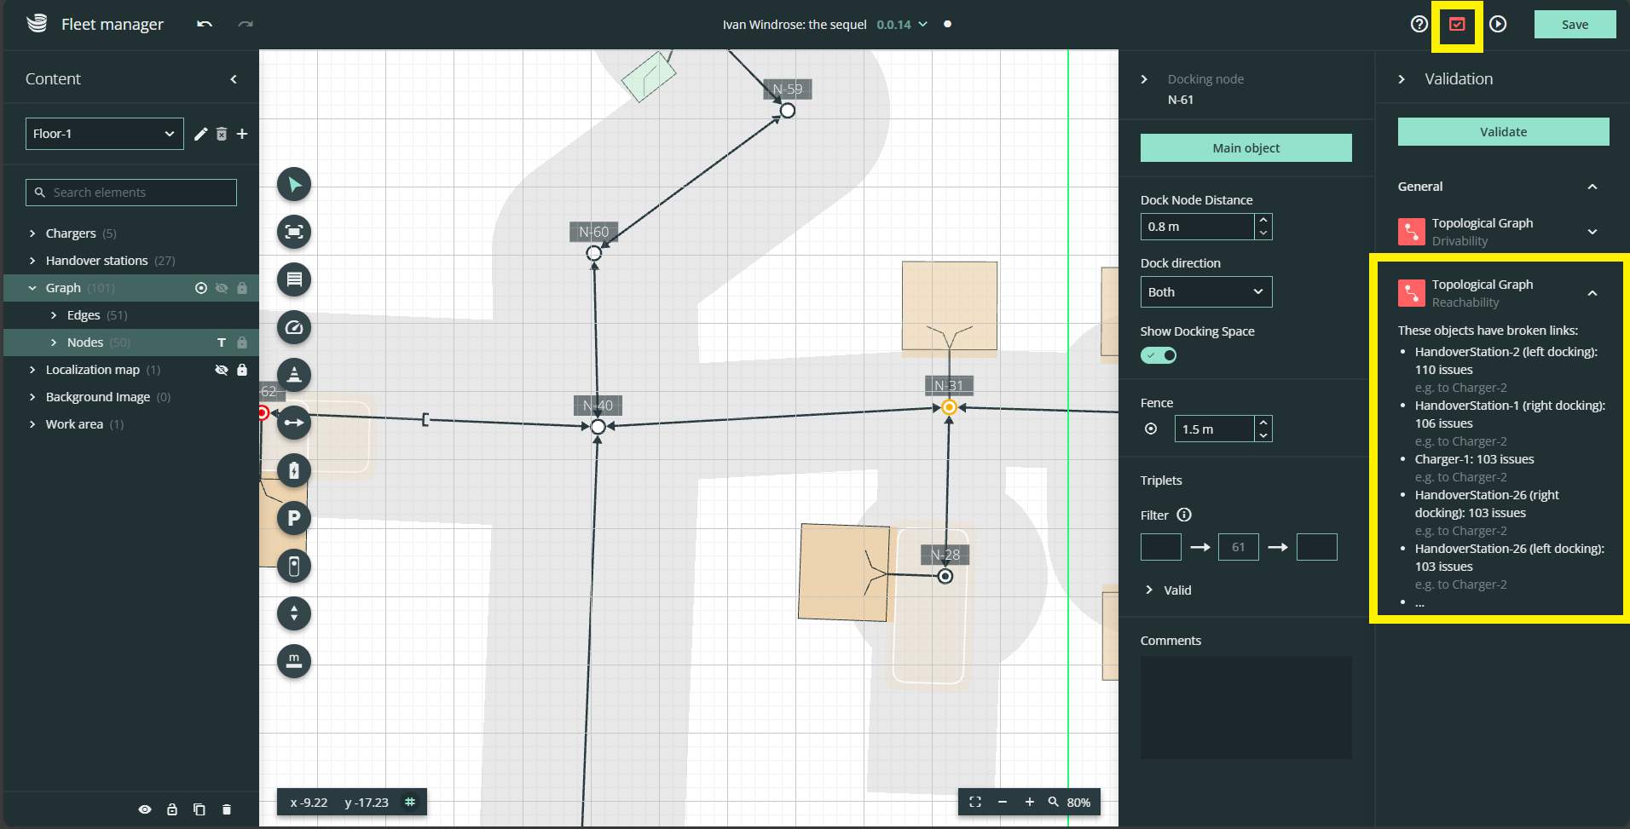
Task: Click the Search elements field
Action: [x=131, y=193]
